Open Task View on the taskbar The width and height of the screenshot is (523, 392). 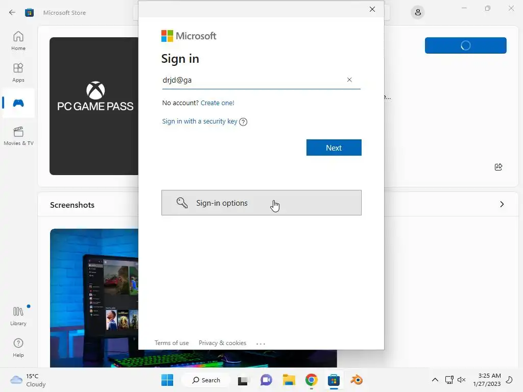[243, 380]
